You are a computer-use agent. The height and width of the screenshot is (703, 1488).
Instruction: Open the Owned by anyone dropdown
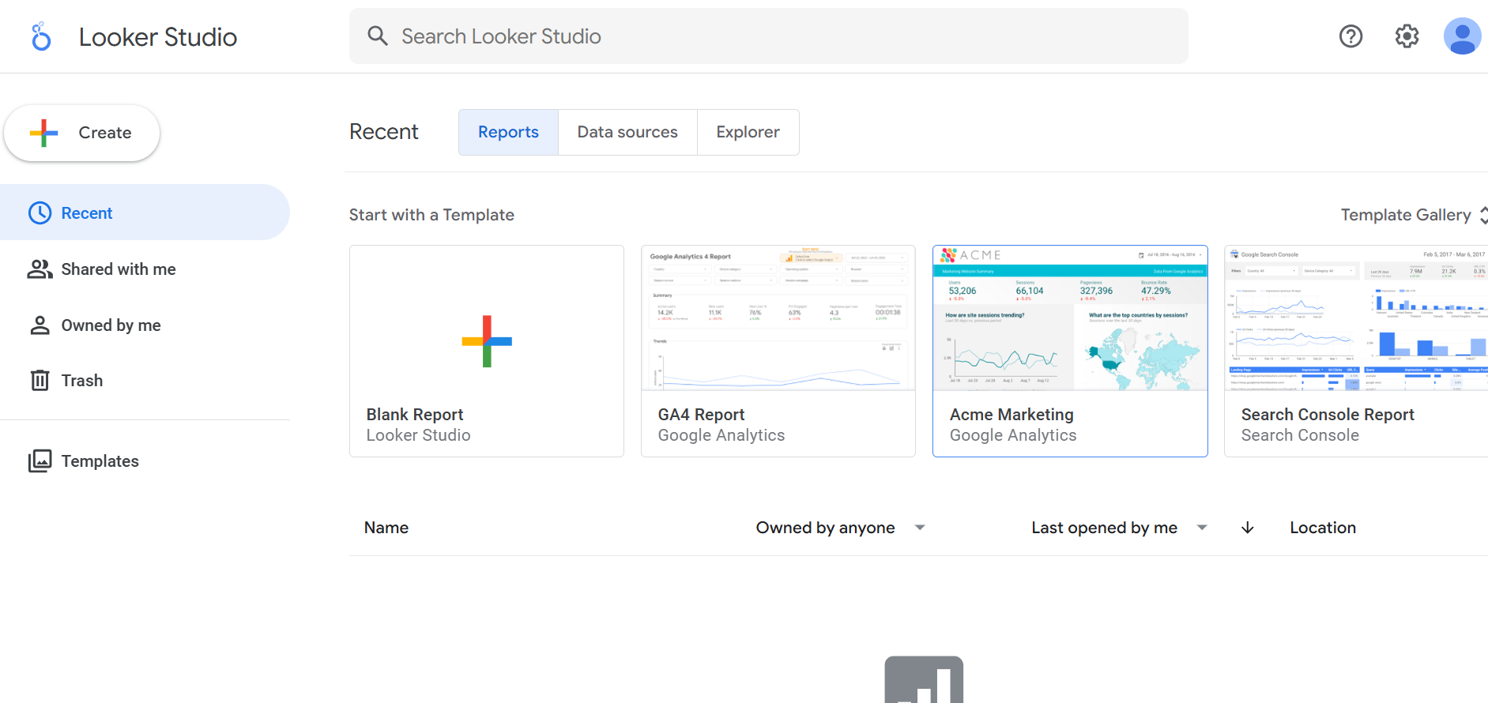pos(840,528)
